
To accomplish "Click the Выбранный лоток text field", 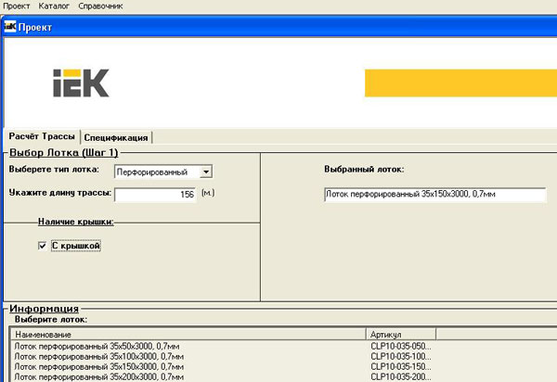I will pyautogui.click(x=434, y=195).
